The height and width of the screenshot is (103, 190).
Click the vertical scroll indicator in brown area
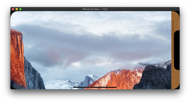173,39
